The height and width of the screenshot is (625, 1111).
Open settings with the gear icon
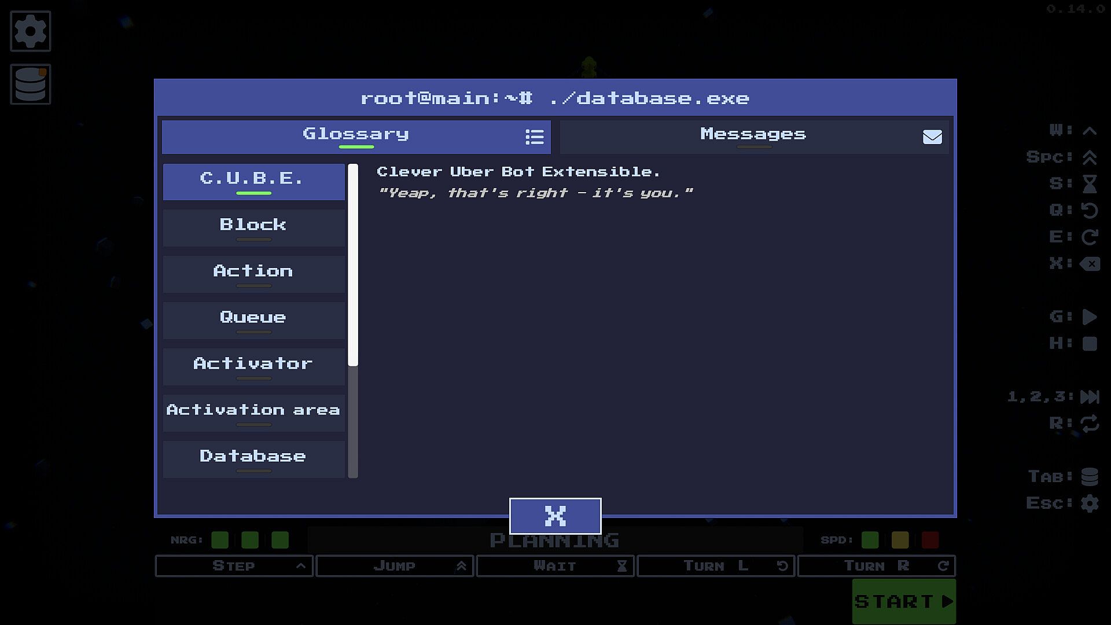point(30,31)
